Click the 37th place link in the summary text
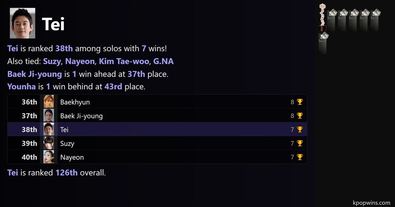 pos(136,74)
